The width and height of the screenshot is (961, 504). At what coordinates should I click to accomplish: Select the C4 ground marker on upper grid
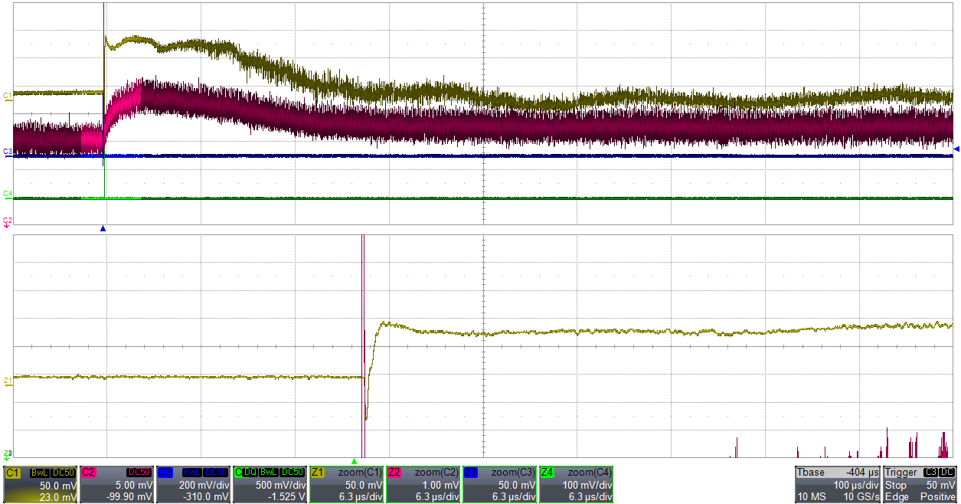(8, 194)
